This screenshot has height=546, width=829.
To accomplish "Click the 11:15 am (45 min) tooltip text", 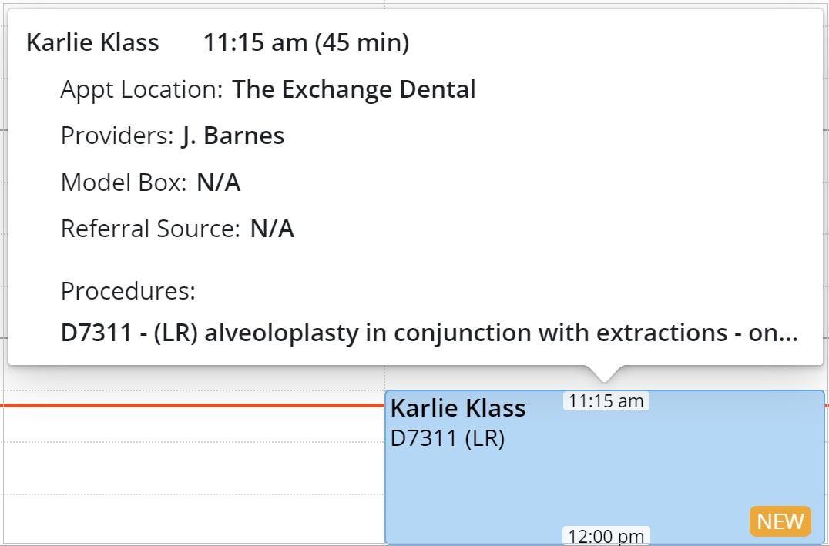I will click(x=306, y=43).
